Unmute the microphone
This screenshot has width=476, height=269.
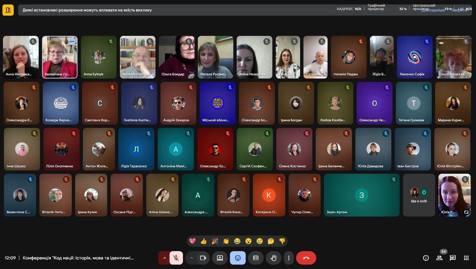[x=176, y=258]
